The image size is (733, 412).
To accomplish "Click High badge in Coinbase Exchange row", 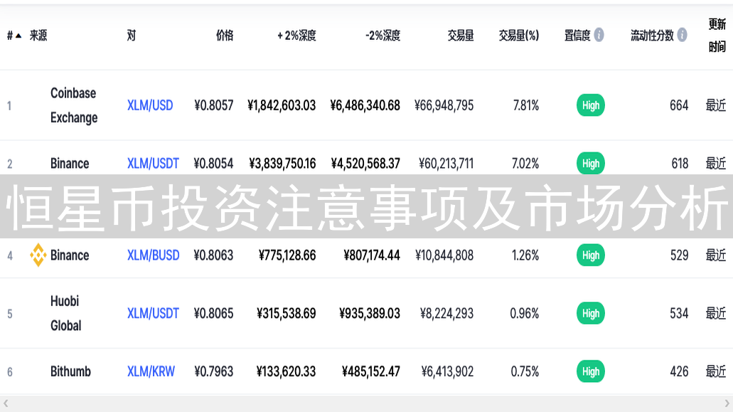I will pos(590,105).
